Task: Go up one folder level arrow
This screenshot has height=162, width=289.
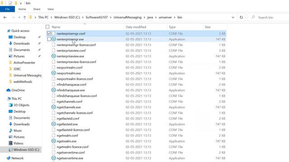Action: [x=24, y=18]
